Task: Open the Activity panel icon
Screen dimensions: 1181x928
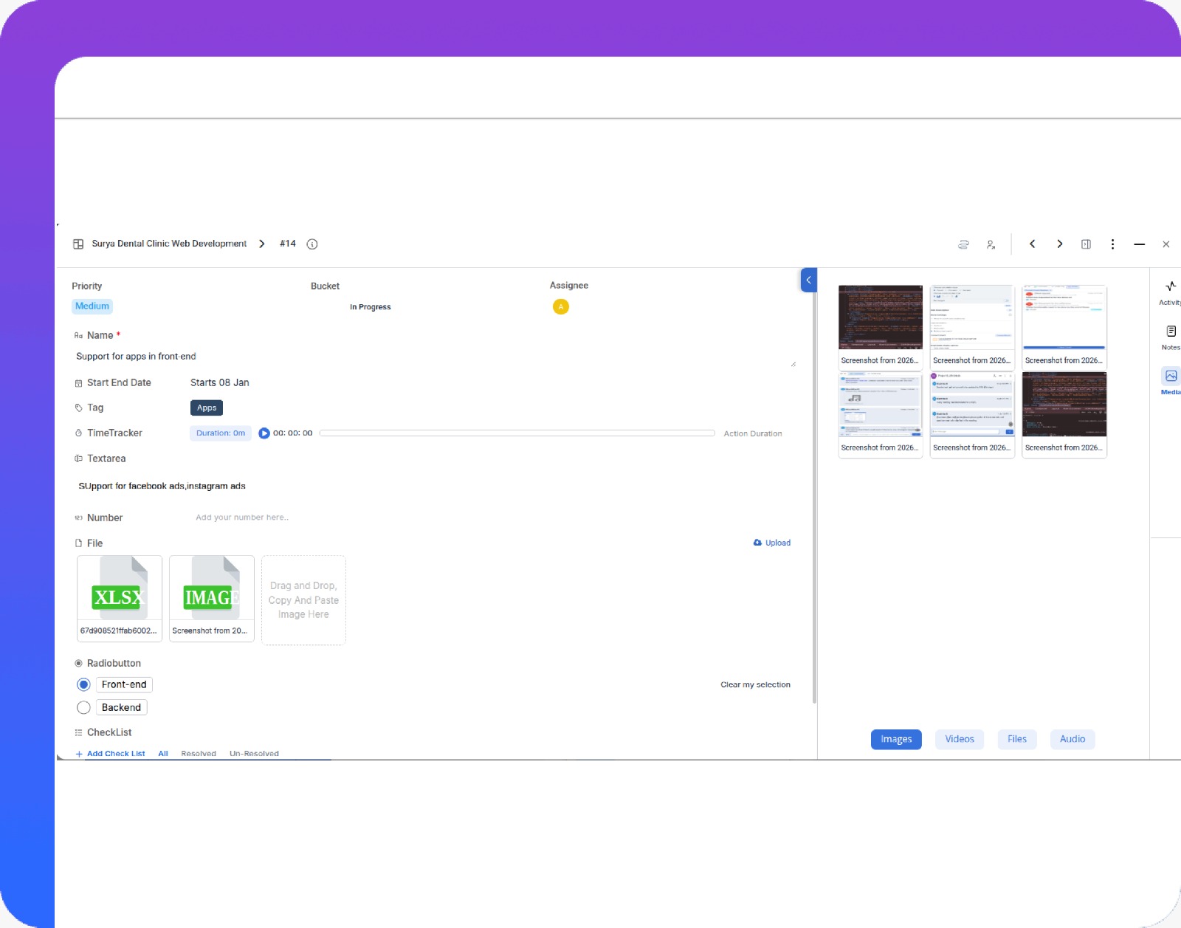Action: pos(1171,286)
